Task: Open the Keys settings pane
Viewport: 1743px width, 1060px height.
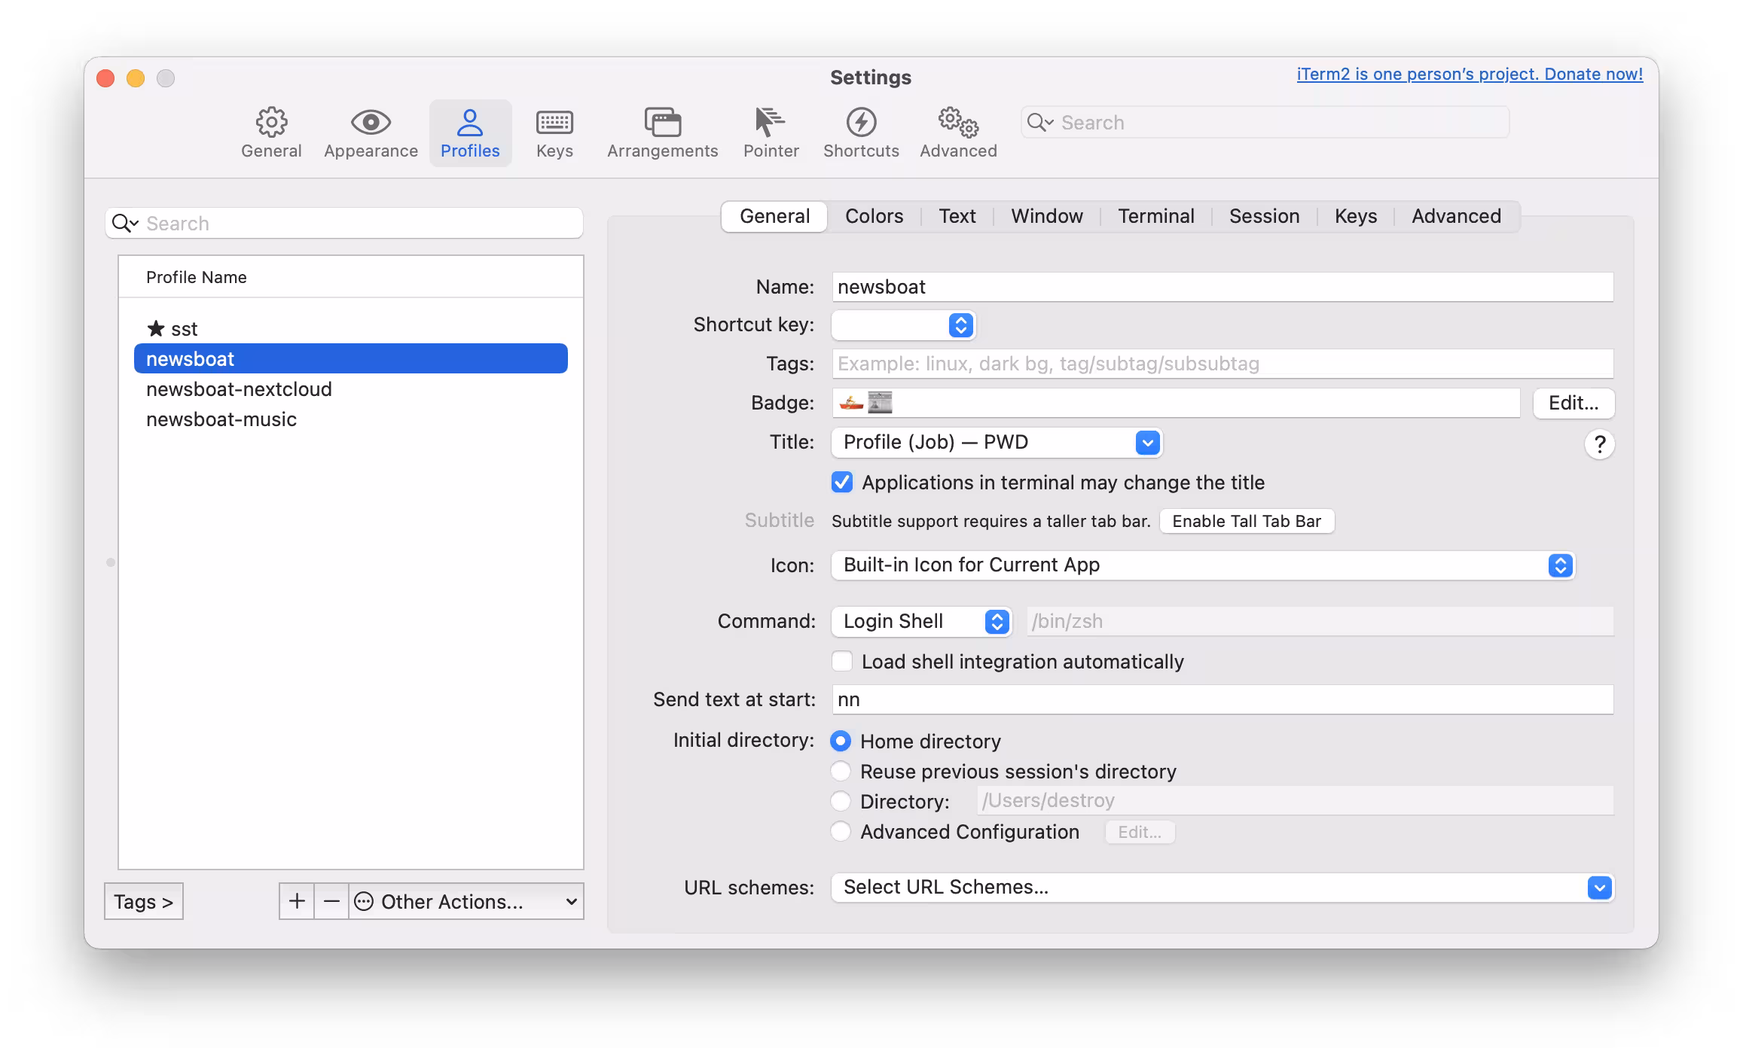Action: pyautogui.click(x=554, y=132)
